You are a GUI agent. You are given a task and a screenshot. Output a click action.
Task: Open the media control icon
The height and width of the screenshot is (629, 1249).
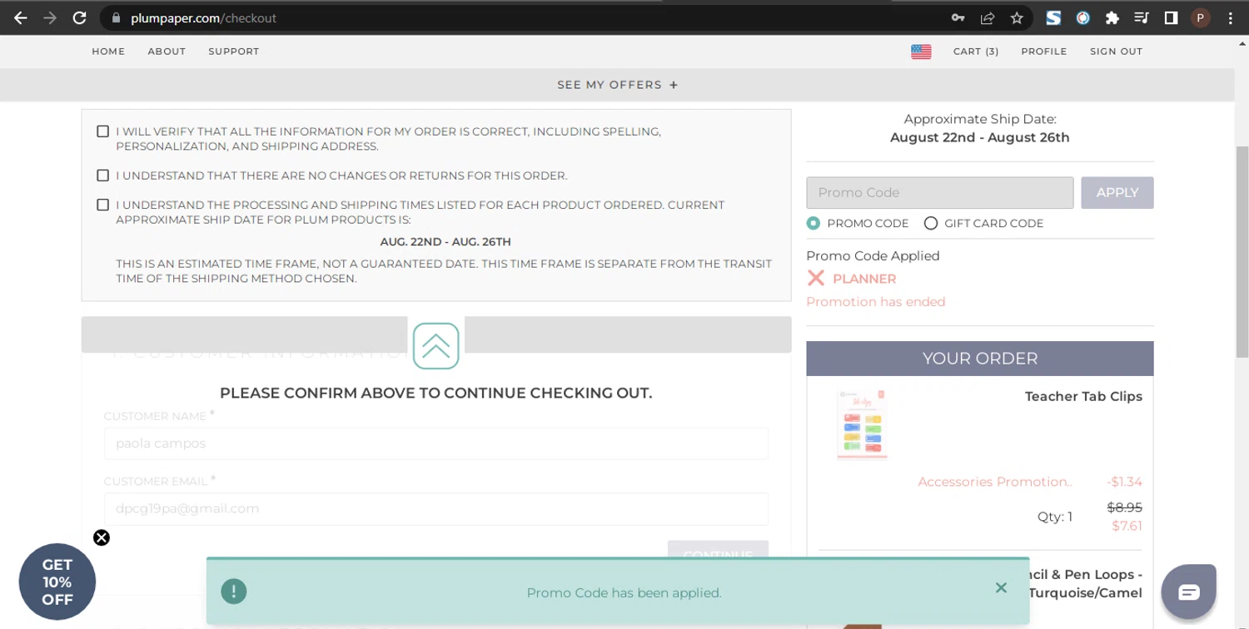[x=1142, y=17]
